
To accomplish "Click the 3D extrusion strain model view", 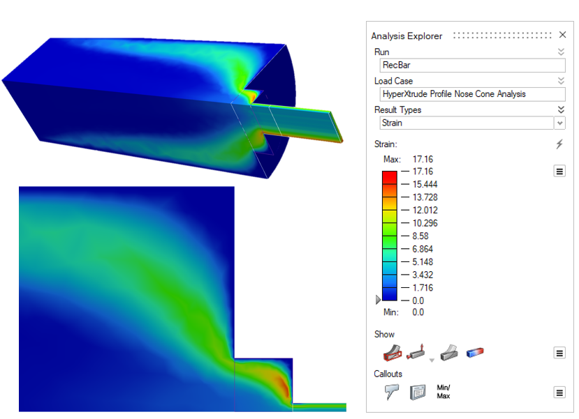I will [x=173, y=108].
